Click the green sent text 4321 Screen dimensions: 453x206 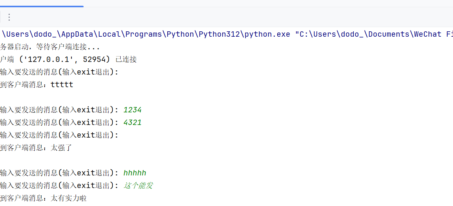133,123
